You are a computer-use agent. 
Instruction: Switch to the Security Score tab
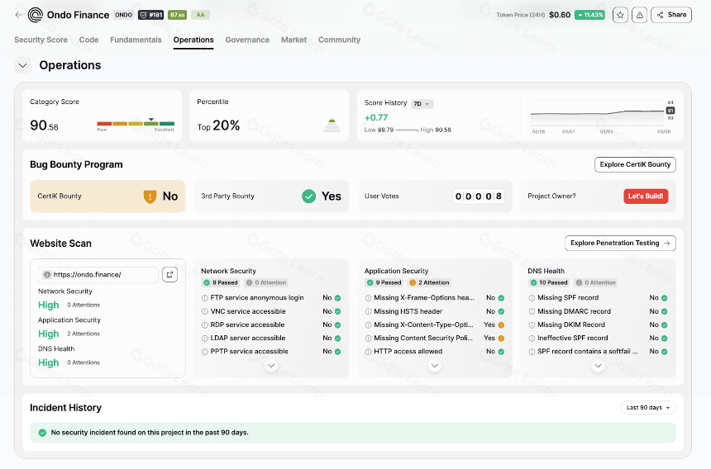pos(41,40)
